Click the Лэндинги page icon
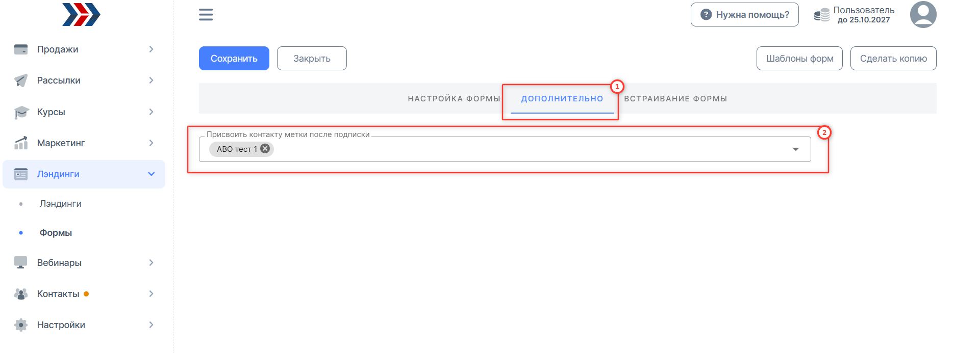 pos(21,174)
